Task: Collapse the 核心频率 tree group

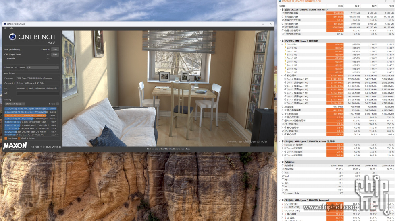Action: pos(282,76)
